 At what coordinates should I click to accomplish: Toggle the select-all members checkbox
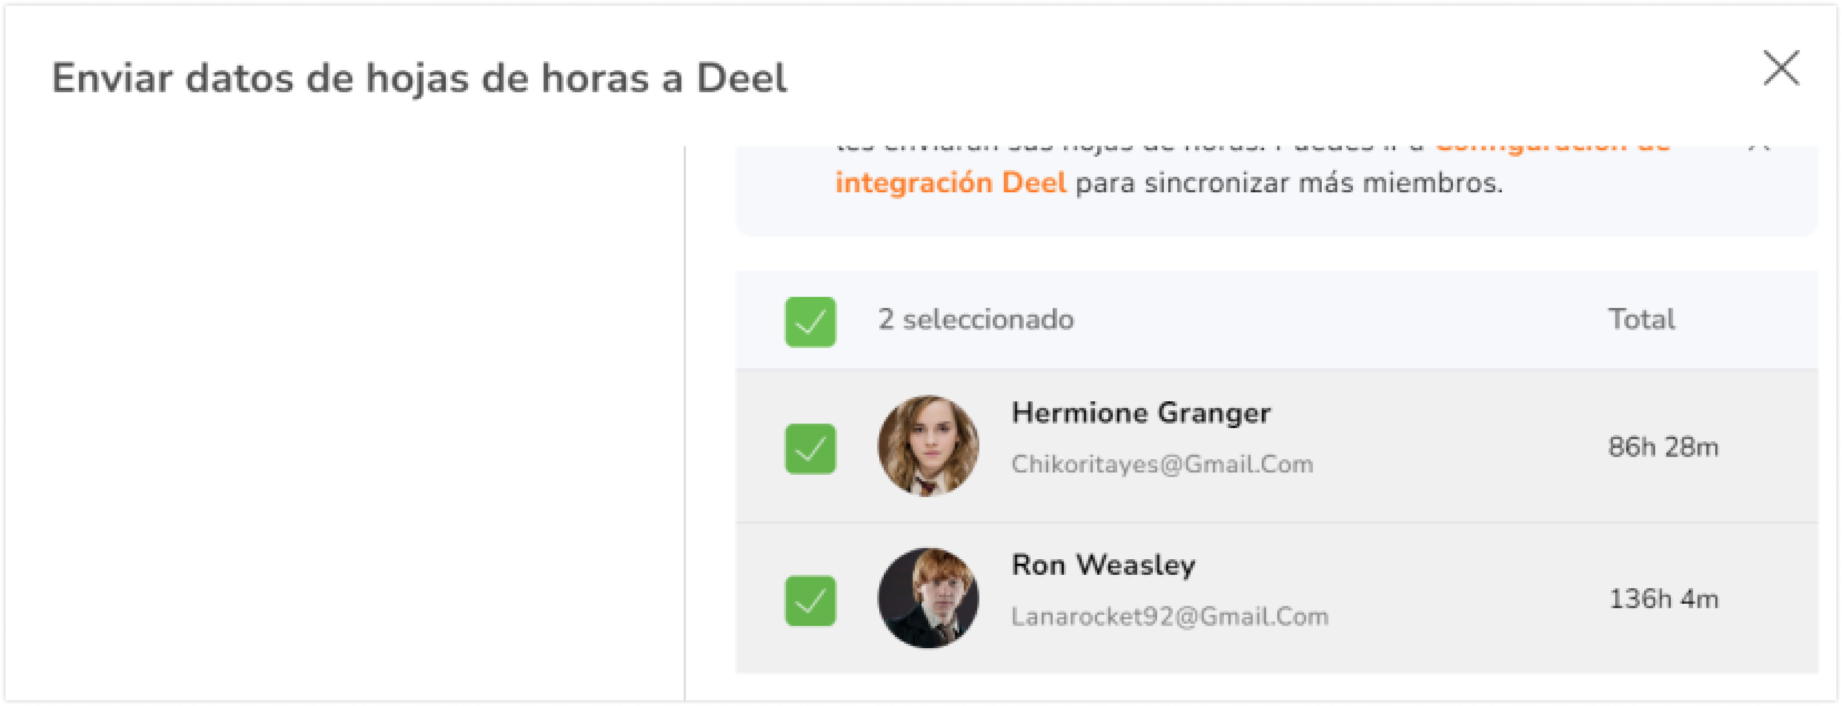tap(810, 322)
